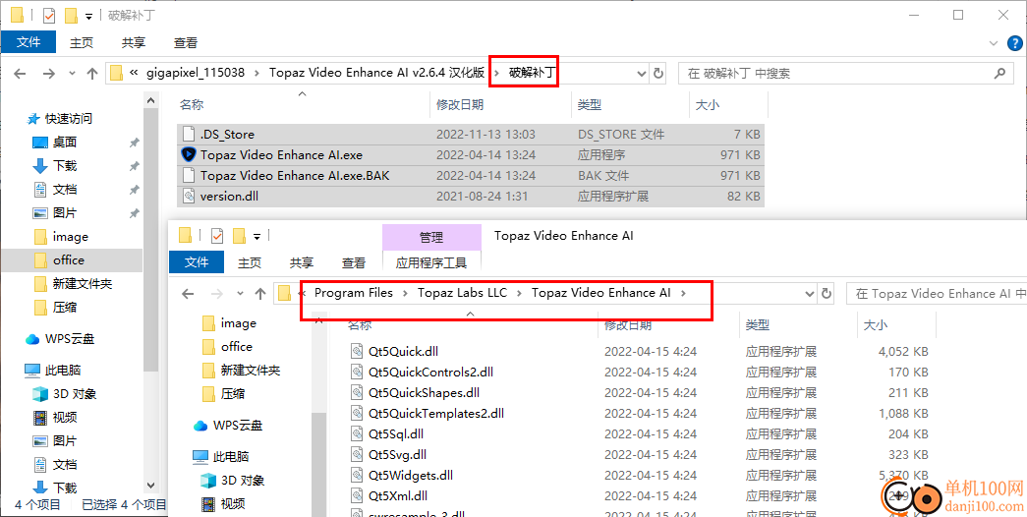Open recent locations dropdown in 破解补丁 window
Image resolution: width=1027 pixels, height=517 pixels.
[70, 74]
